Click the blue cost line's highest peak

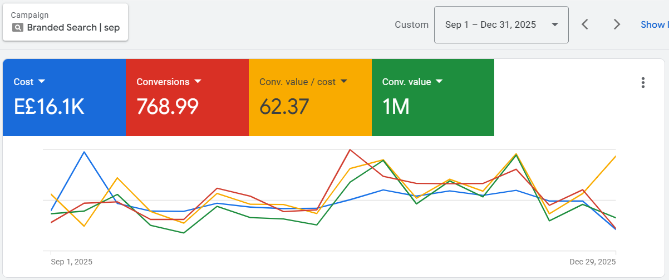tap(84, 152)
